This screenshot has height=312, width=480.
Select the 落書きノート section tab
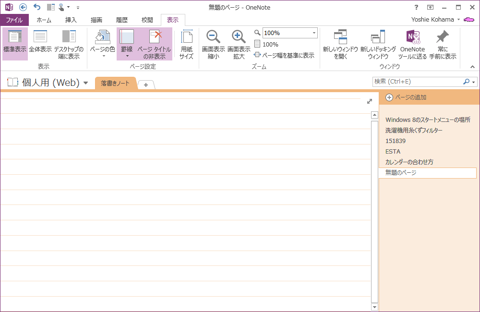pyautogui.click(x=115, y=83)
